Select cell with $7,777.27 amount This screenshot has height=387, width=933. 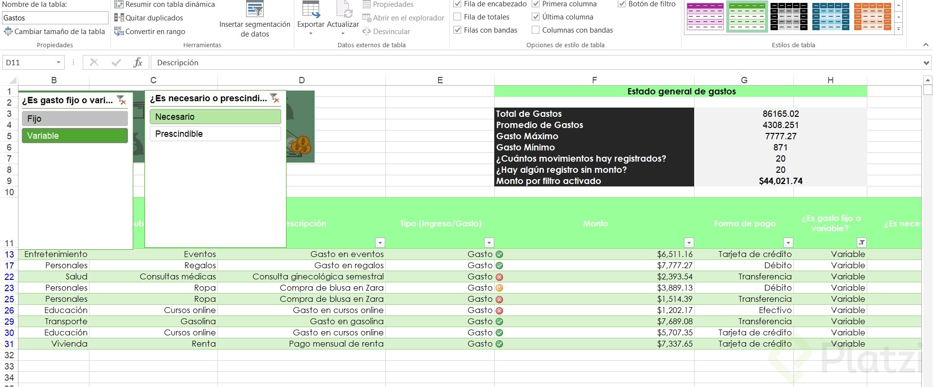click(594, 265)
